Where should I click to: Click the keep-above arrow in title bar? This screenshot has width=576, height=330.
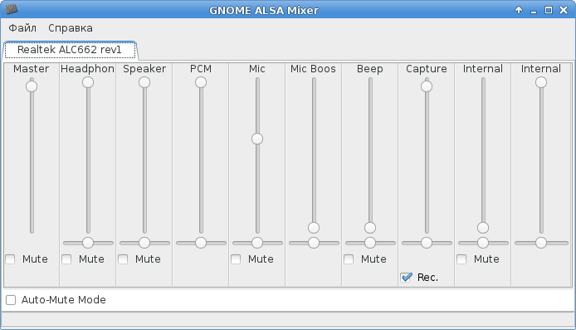pyautogui.click(x=519, y=10)
